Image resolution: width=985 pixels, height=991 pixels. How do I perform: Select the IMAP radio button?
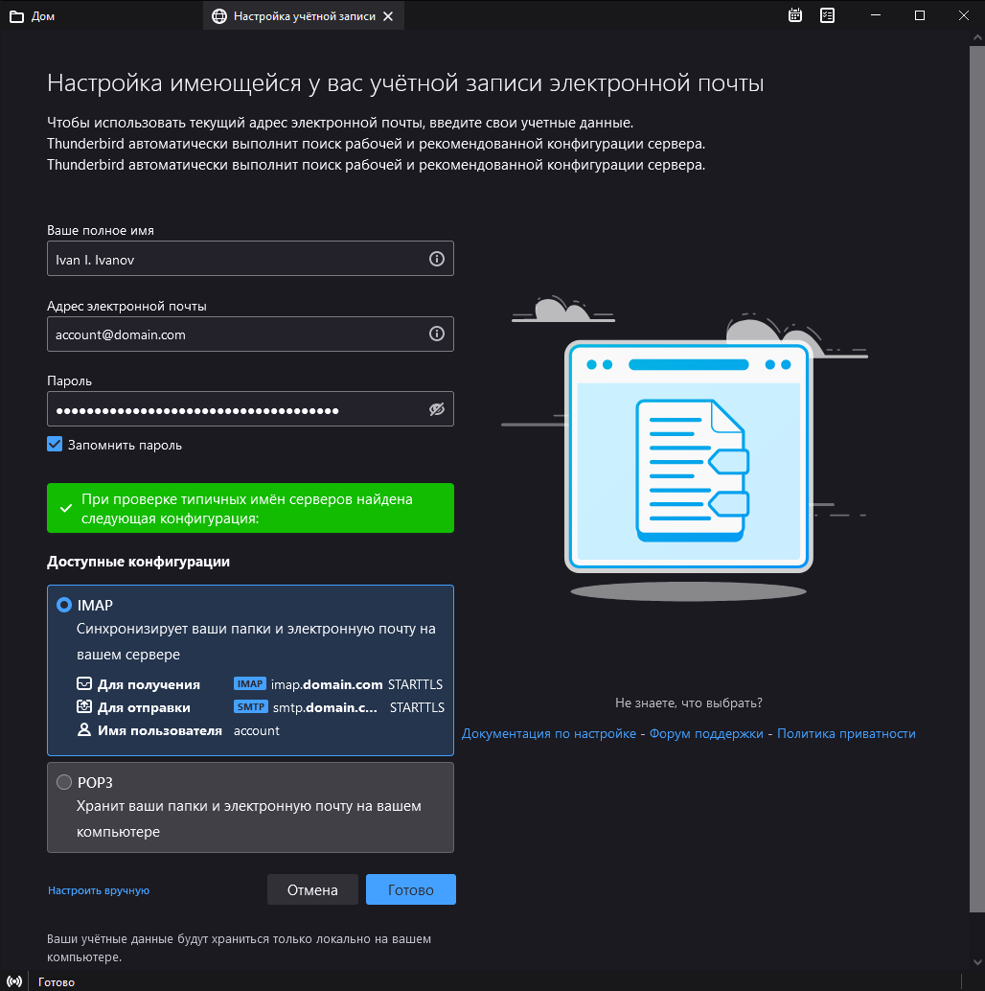click(64, 605)
